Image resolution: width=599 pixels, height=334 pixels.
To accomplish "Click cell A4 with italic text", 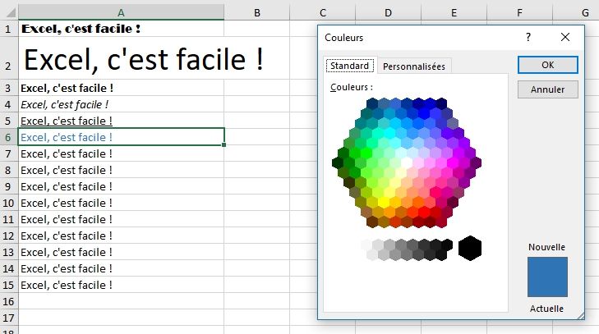I will coord(121,104).
